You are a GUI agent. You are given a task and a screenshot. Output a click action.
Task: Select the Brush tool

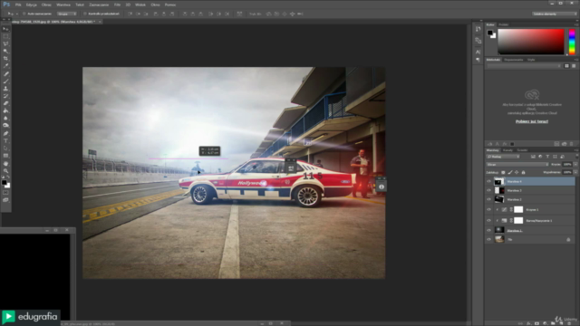pyautogui.click(x=5, y=81)
